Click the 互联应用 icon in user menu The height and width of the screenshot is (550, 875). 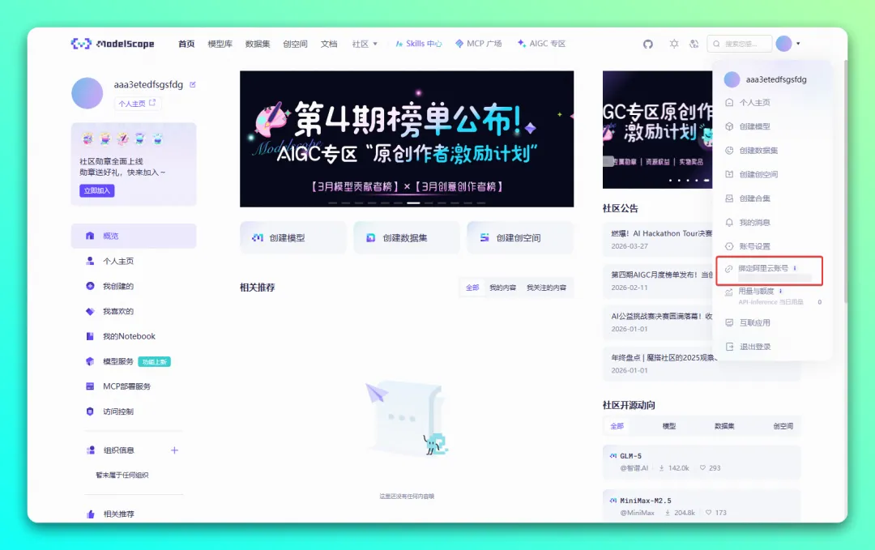click(x=729, y=323)
